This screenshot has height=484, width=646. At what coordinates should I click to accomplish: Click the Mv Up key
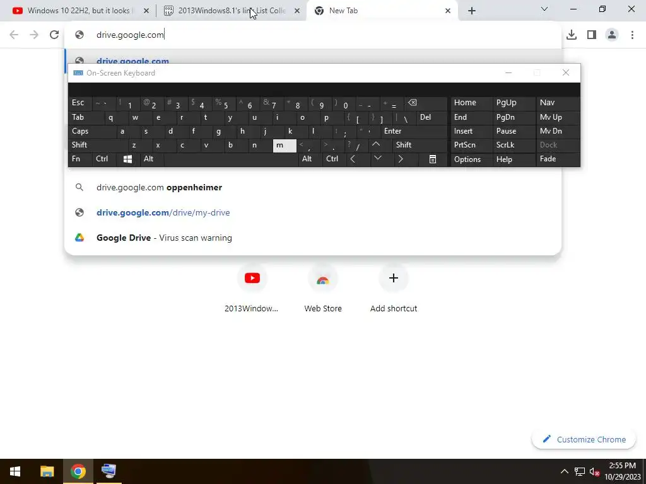point(558,117)
